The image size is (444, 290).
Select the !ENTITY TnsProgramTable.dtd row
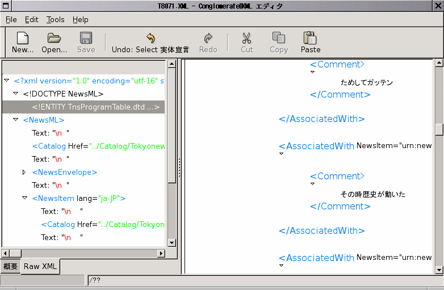pos(95,107)
